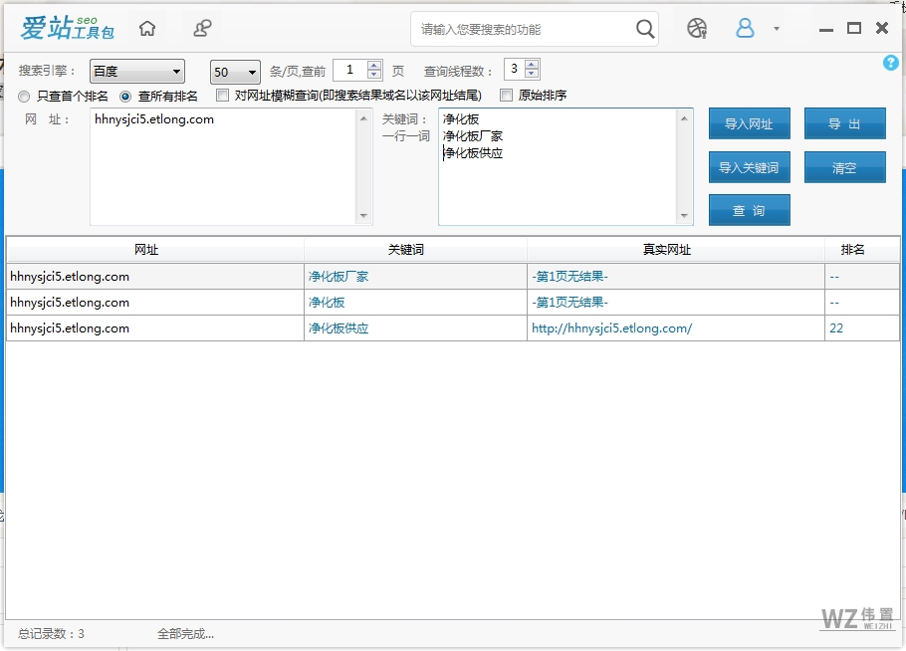This screenshot has height=651, width=906.
Task: Click the 导入关键词 button
Action: click(x=748, y=166)
